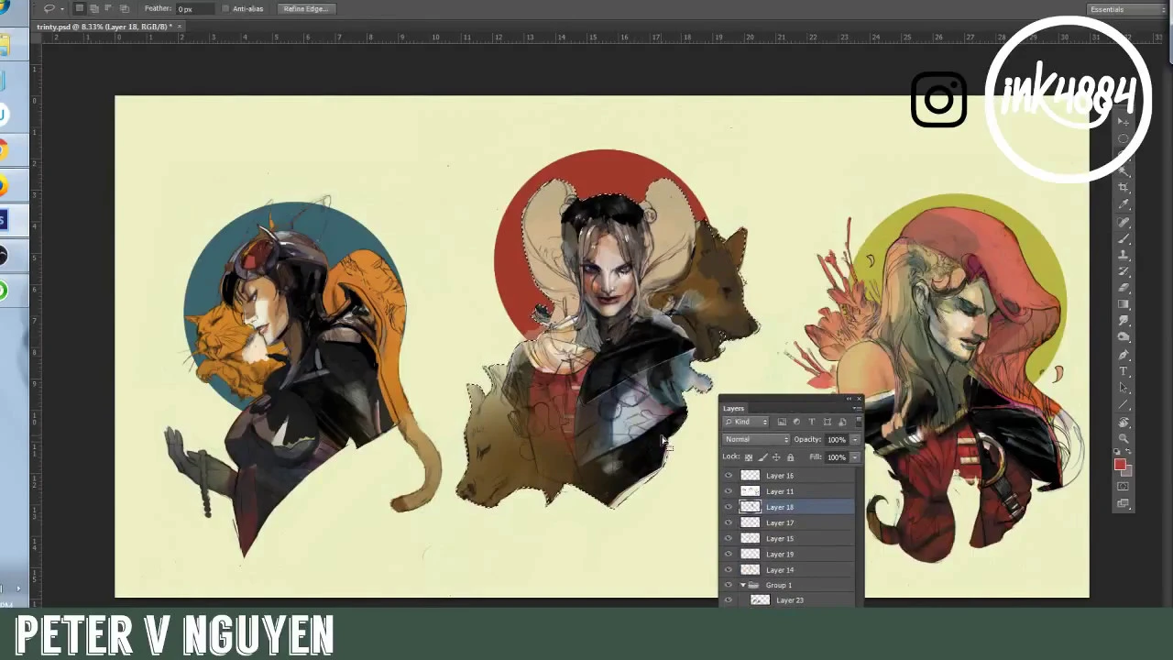Open the Lasso tool preset picker arrow

62,9
